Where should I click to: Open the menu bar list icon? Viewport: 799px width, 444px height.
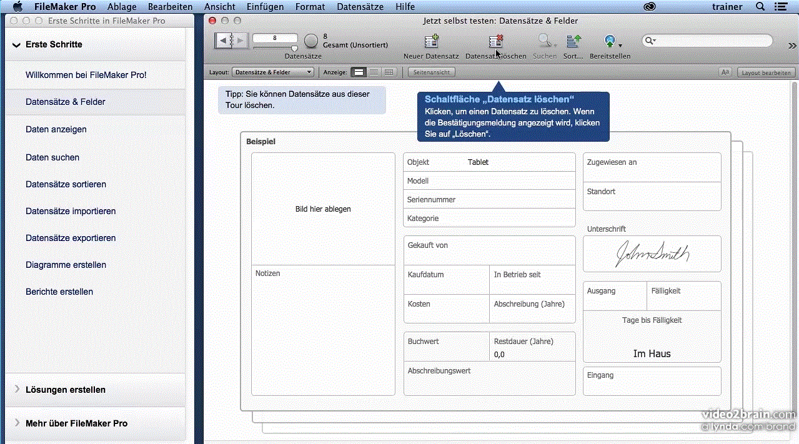(x=781, y=7)
